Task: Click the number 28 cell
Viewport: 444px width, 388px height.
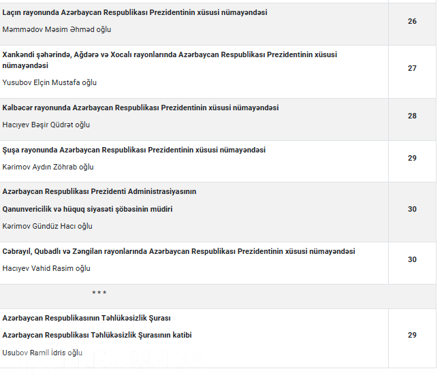Action: (412, 116)
